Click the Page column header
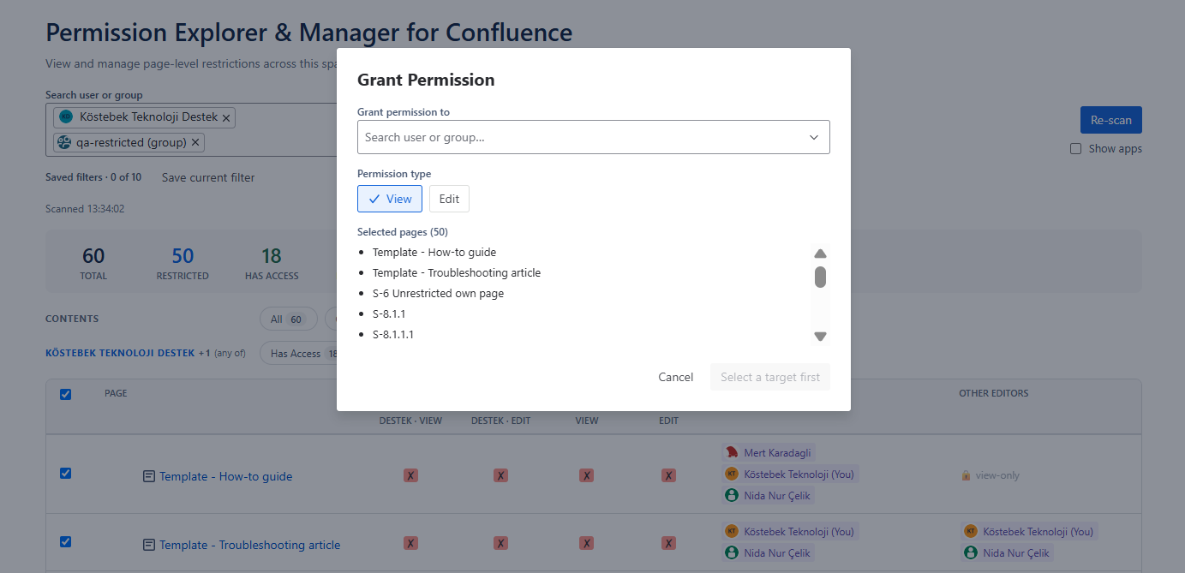1185x573 pixels. pos(116,394)
